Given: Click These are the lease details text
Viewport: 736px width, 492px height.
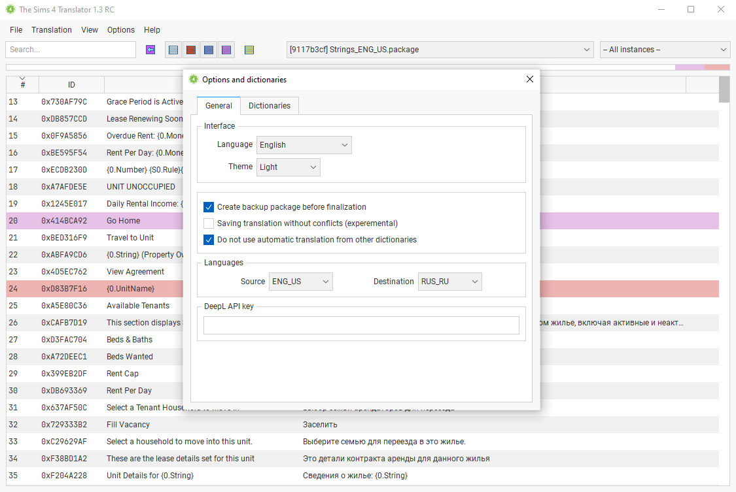Looking at the screenshot, I should point(181,458).
